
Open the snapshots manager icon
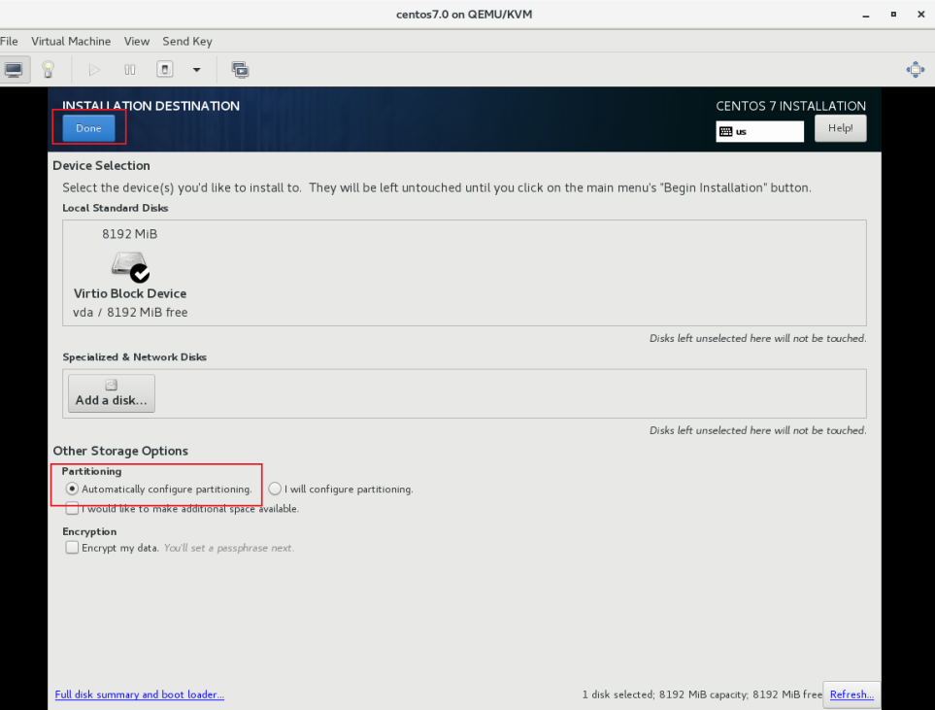coord(241,70)
